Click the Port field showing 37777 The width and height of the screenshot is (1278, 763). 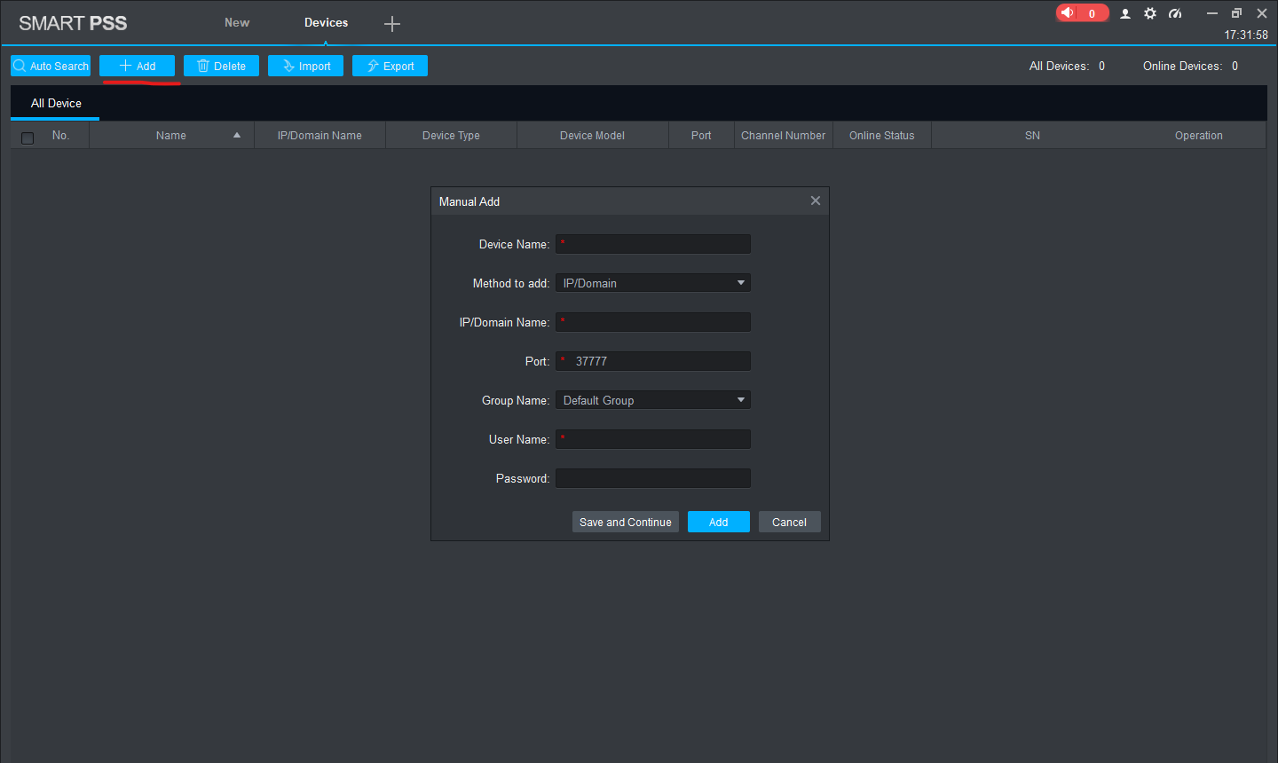tap(653, 361)
